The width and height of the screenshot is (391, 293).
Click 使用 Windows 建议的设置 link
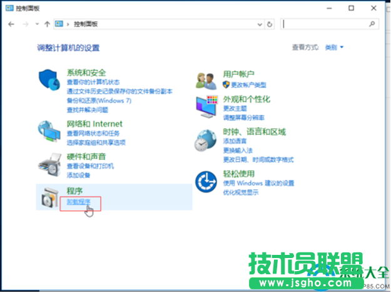click(258, 183)
